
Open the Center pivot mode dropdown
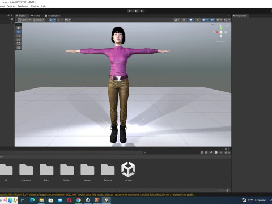(24, 20)
